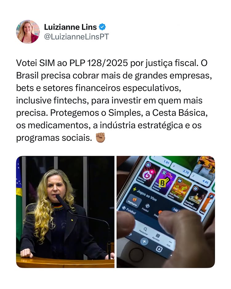Open the speaker at podium photo

click(65, 212)
